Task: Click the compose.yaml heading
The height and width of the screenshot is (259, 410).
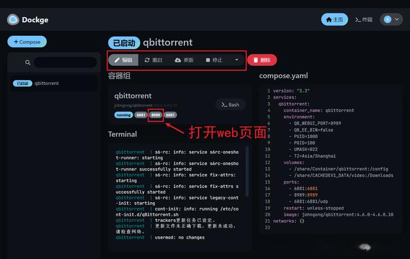Action: click(283, 75)
